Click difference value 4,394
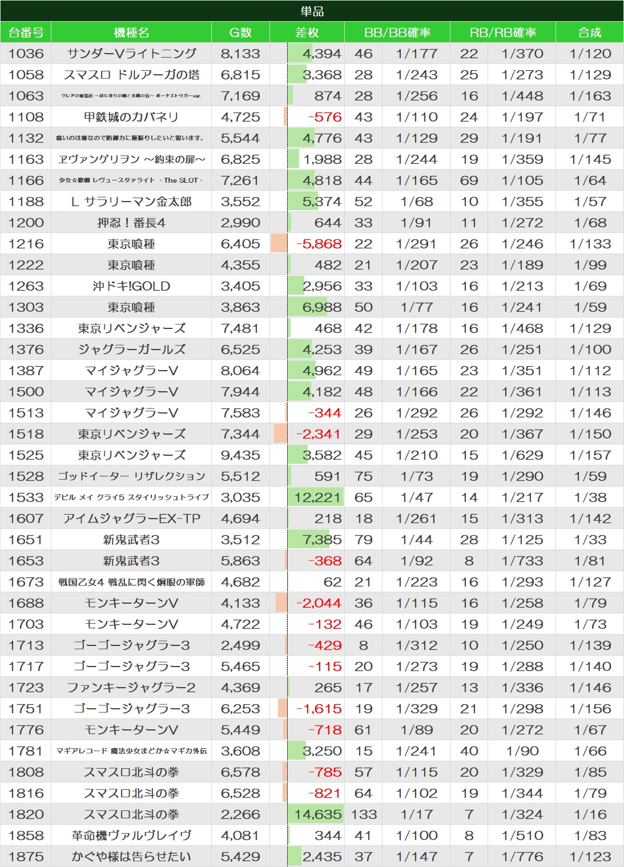624x867 pixels. coord(322,54)
